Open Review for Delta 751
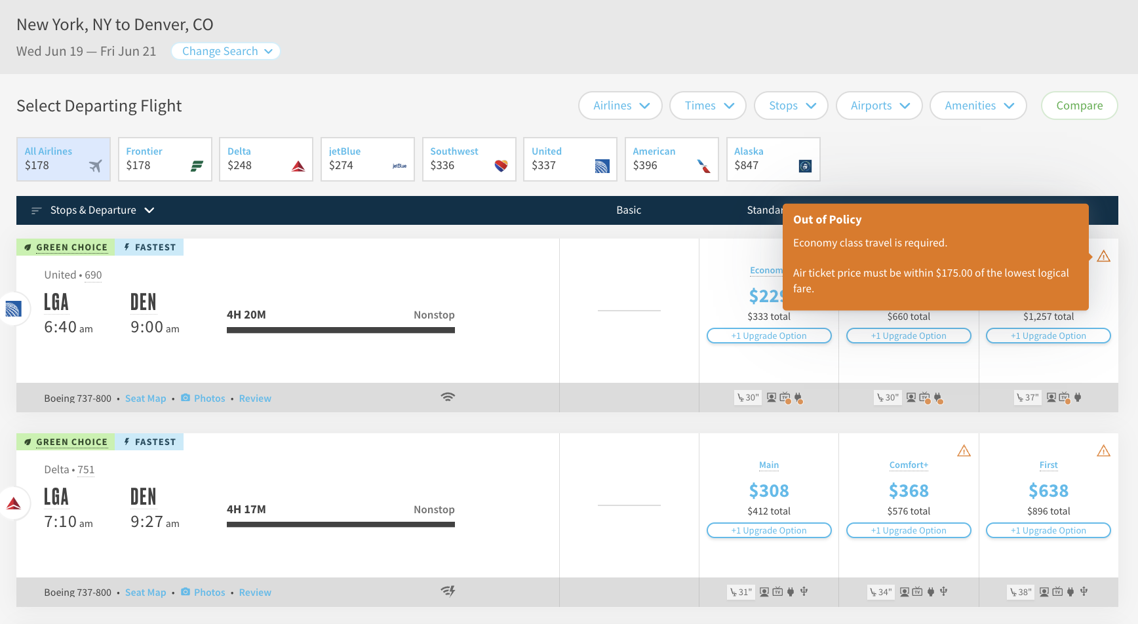1138x624 pixels. pyautogui.click(x=255, y=593)
